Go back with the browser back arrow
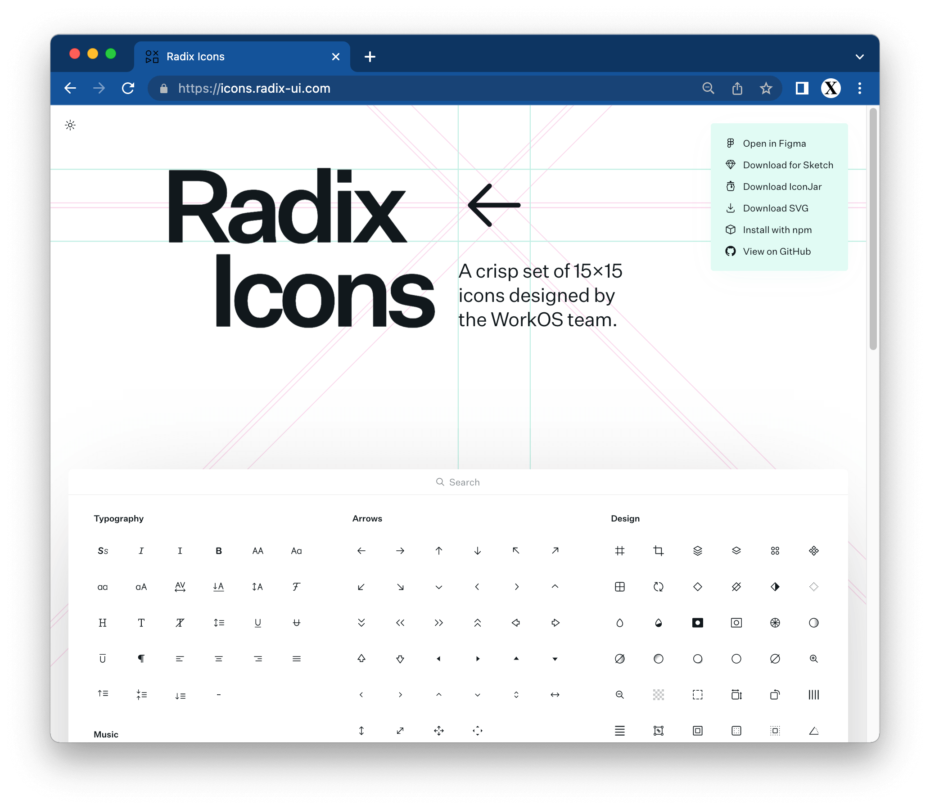The width and height of the screenshot is (930, 809). [70, 89]
